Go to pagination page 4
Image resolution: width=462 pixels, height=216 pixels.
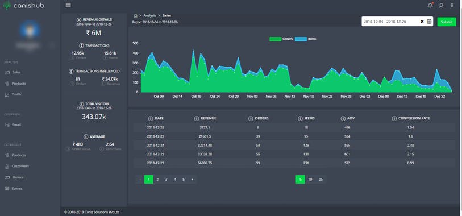tap(174, 179)
